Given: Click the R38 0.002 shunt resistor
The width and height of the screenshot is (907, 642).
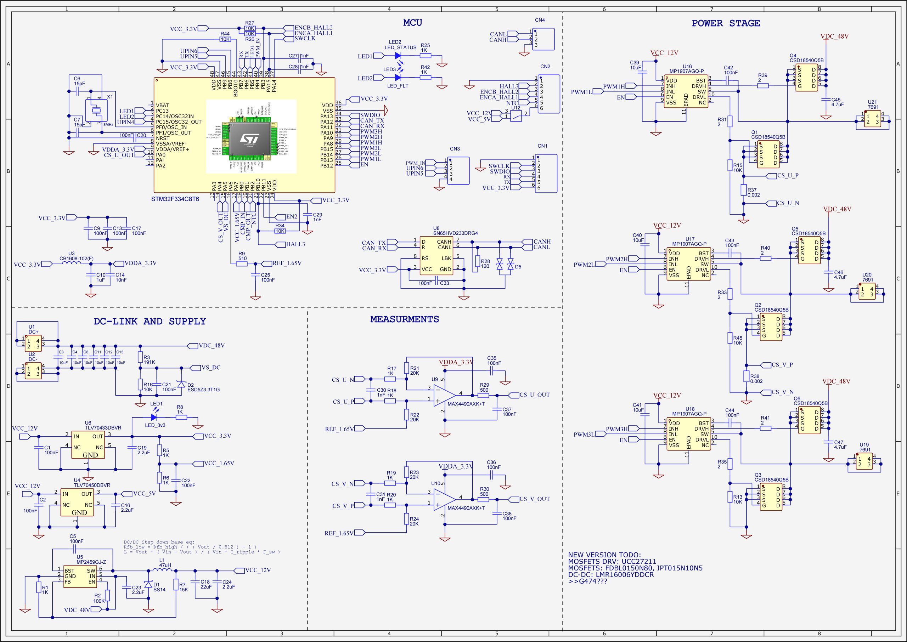Looking at the screenshot, I should [x=747, y=376].
